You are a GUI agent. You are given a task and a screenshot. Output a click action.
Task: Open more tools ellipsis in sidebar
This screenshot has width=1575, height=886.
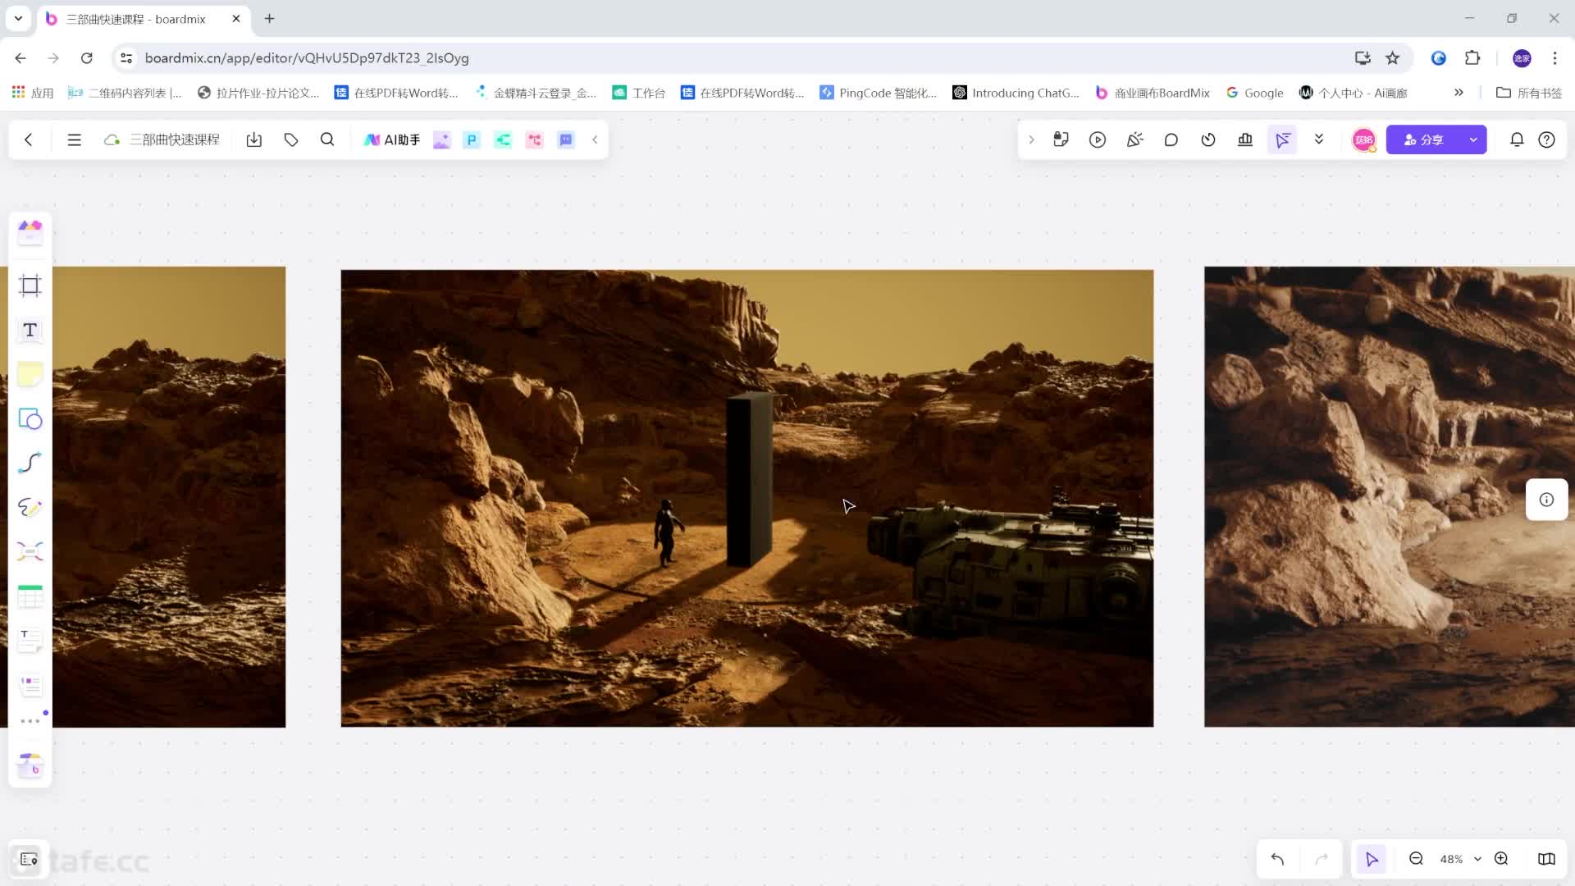pos(30,721)
